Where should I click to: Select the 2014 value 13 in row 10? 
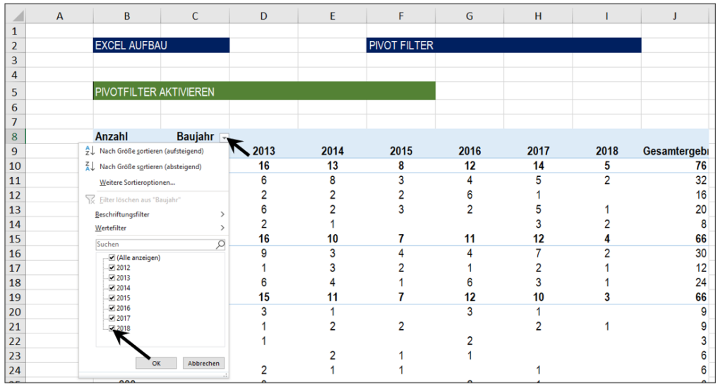click(x=333, y=166)
